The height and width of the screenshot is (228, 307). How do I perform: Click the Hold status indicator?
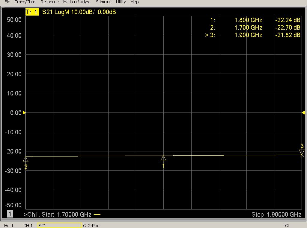[x=8, y=226]
